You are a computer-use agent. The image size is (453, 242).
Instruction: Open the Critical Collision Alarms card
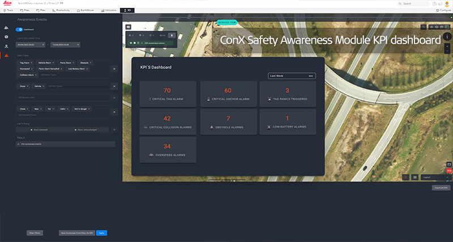(168, 122)
